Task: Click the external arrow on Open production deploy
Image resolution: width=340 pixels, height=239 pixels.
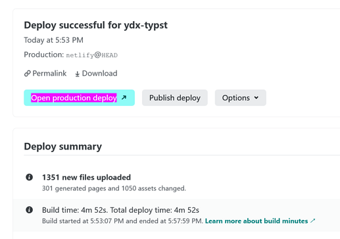Action: [124, 97]
